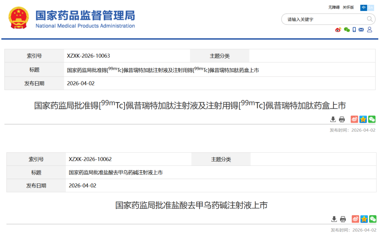Print the first announcement article
The width and height of the screenshot is (380, 235).
pyautogui.click(x=342, y=119)
